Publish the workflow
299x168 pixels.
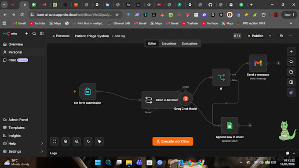coord(256,36)
